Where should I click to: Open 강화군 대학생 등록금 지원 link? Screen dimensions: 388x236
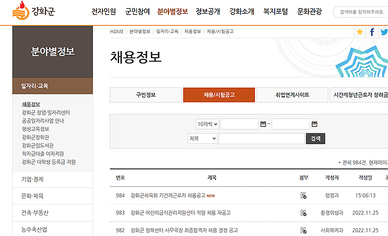49,162
